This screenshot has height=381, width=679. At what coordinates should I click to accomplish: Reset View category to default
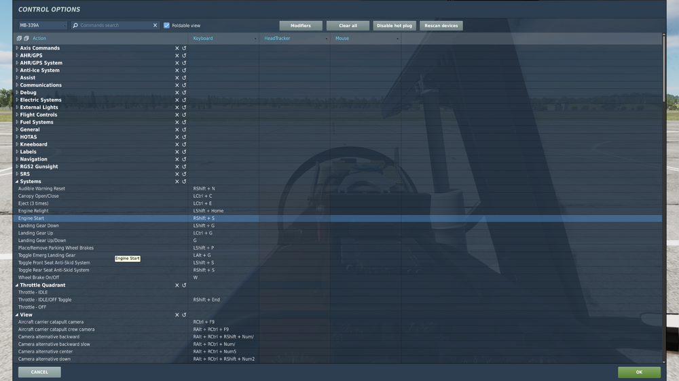click(x=184, y=315)
